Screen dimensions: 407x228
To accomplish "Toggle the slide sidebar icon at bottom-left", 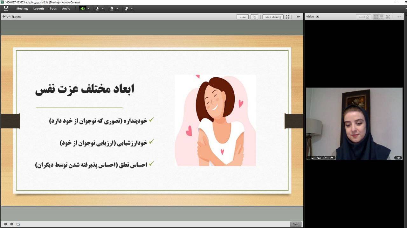I will [18, 224].
